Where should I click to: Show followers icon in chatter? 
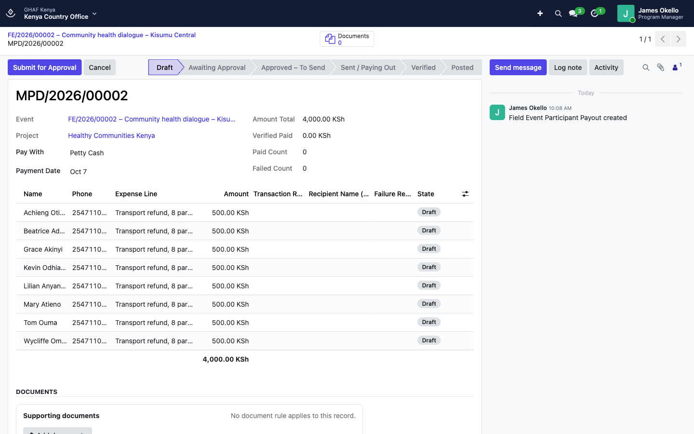(x=677, y=67)
